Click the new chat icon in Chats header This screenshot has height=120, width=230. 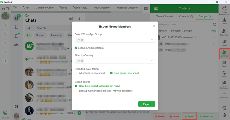pos(71,18)
